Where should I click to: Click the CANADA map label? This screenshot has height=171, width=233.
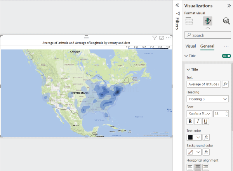[x=75, y=52]
